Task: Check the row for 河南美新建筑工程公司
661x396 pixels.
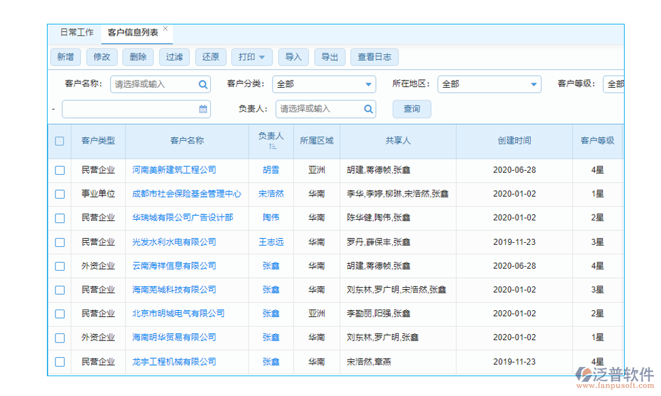Action: (x=59, y=170)
